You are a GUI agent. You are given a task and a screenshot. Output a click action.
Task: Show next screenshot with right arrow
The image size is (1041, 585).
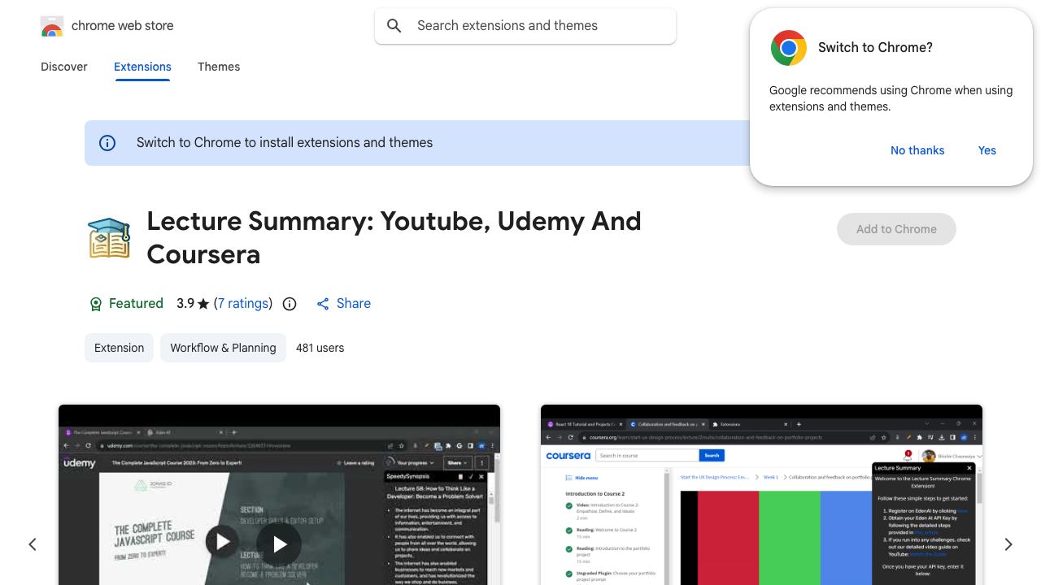pyautogui.click(x=1008, y=544)
